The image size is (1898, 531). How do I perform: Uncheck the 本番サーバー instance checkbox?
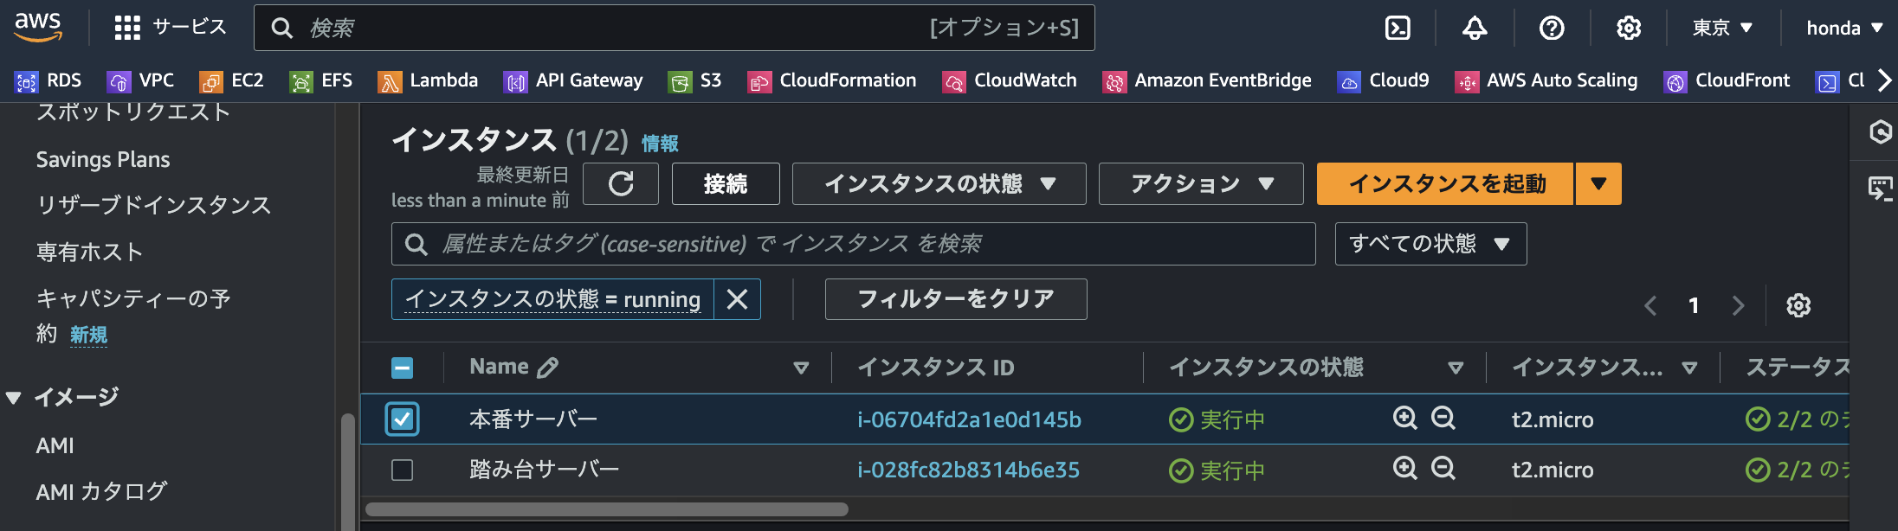point(402,419)
